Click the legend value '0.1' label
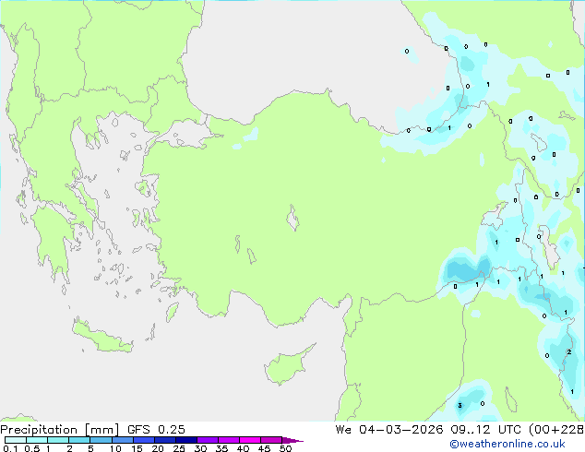Screen dimensions: 585x452 click(x=10, y=448)
